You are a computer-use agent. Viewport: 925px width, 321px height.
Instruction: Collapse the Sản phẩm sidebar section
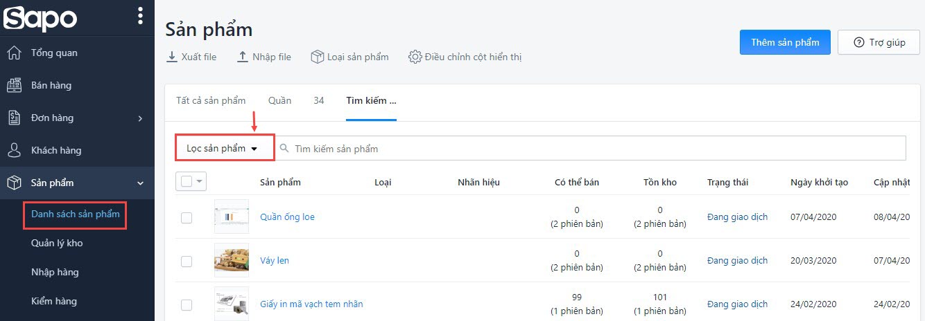(x=140, y=183)
